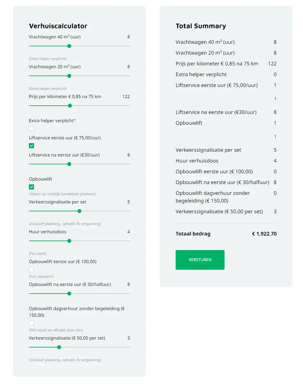Click Opbouwlift na eerste uur slider handle
The width and height of the screenshot is (303, 384).
(69, 294)
